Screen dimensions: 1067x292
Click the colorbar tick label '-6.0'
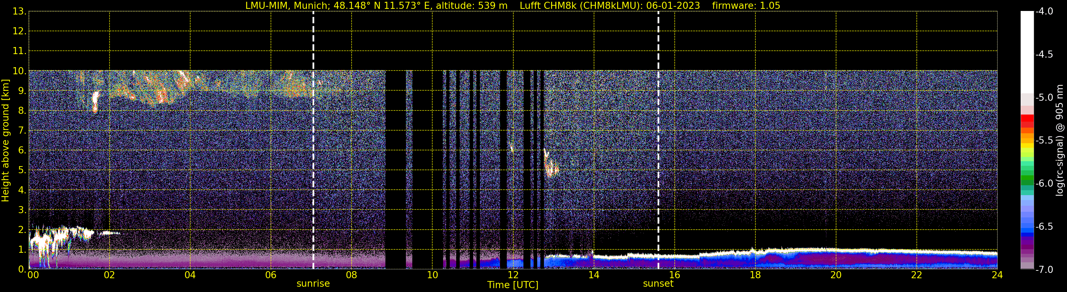pos(1044,183)
